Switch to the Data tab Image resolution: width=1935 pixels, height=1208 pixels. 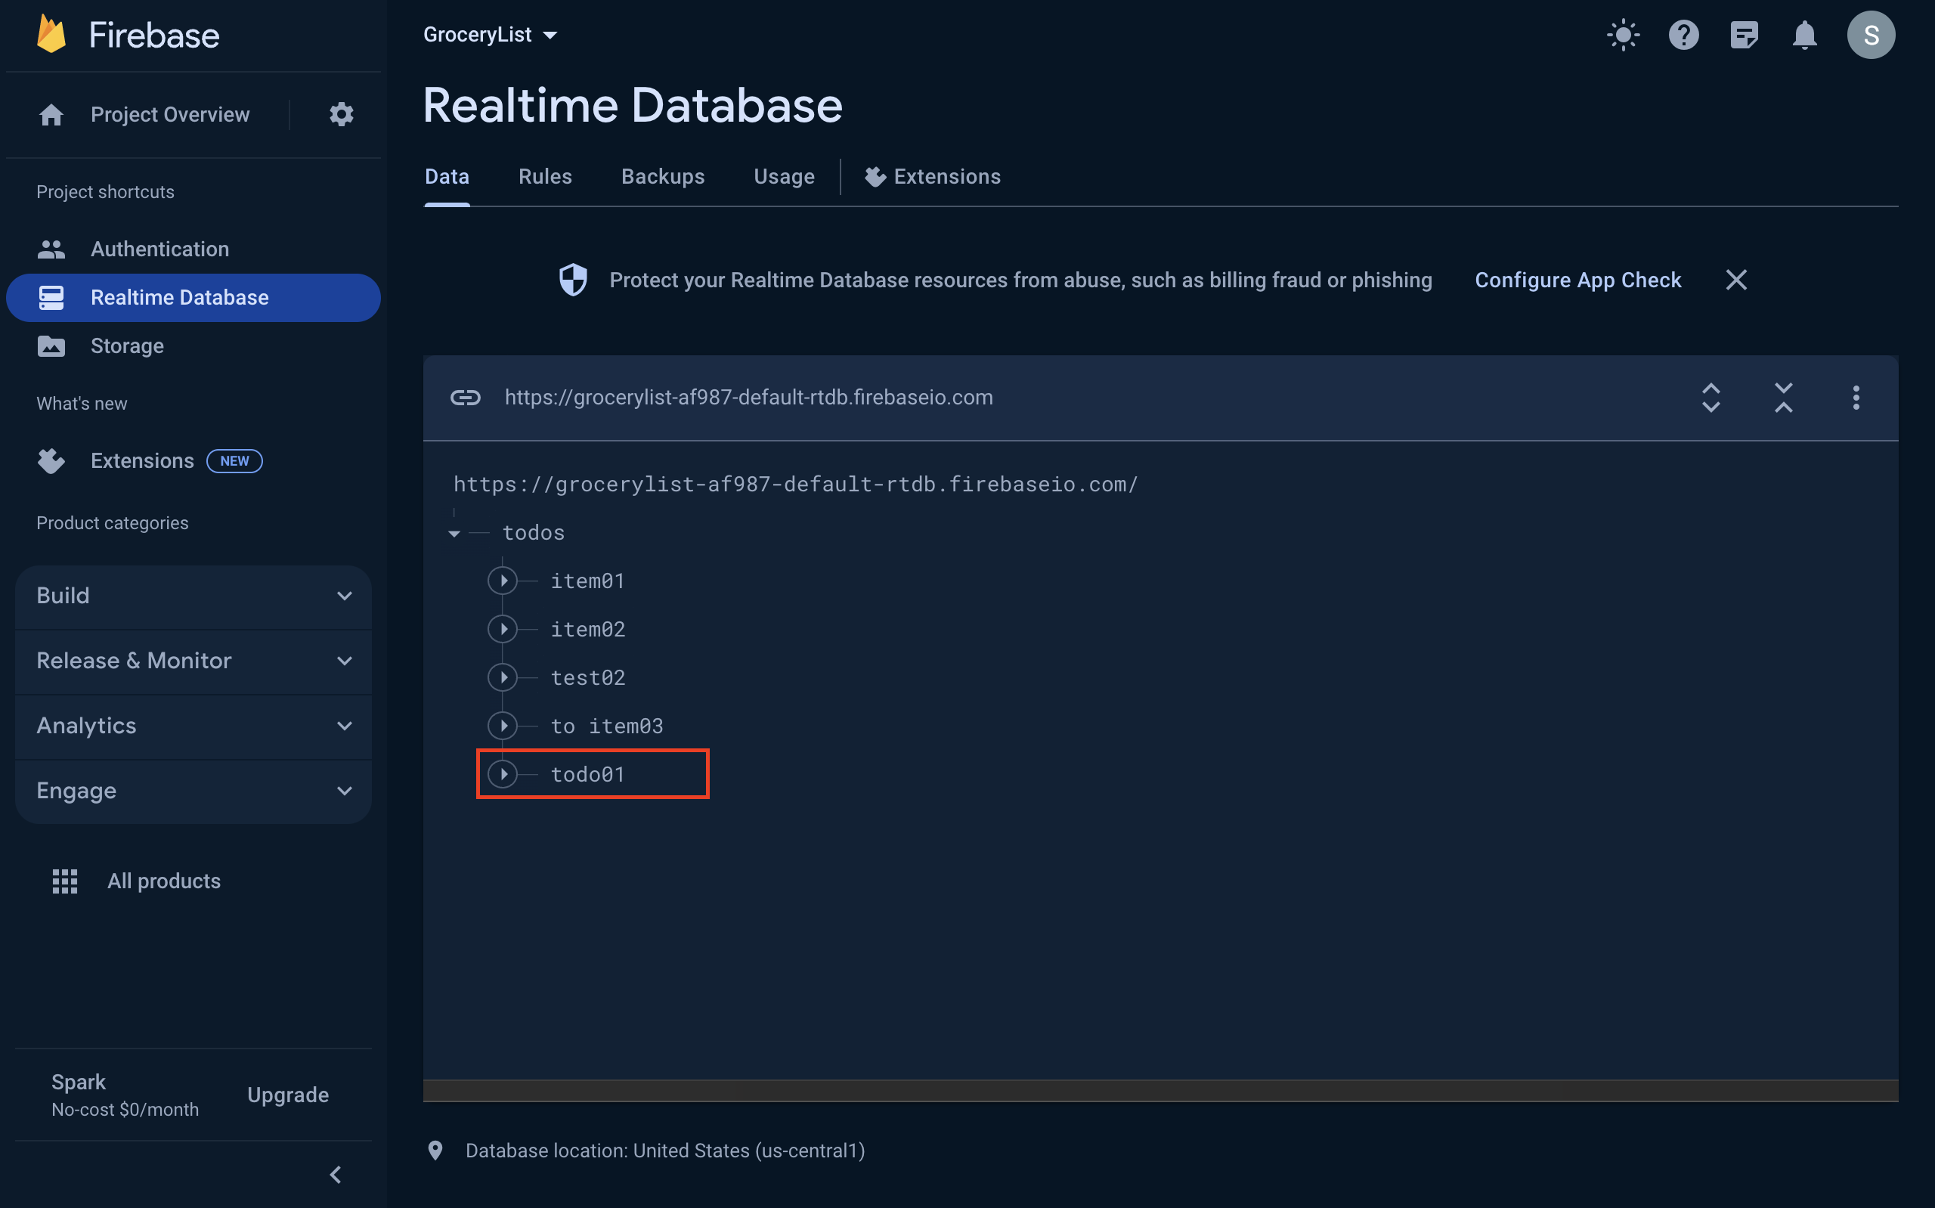447,177
